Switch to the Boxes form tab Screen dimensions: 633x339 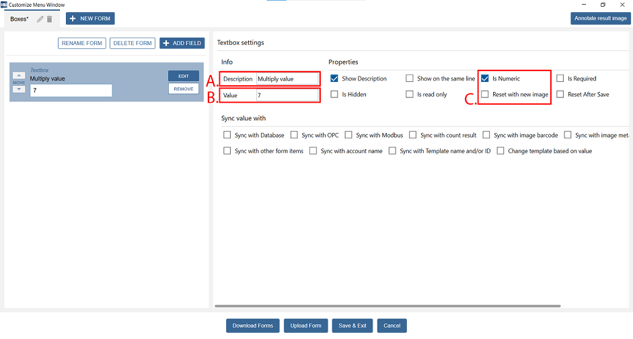pyautogui.click(x=20, y=19)
